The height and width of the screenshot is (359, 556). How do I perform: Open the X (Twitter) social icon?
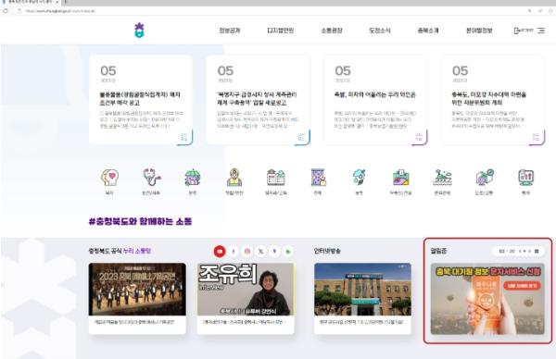coord(260,251)
